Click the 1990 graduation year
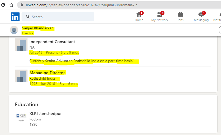This screenshot has height=135, width=221. tap(33, 124)
